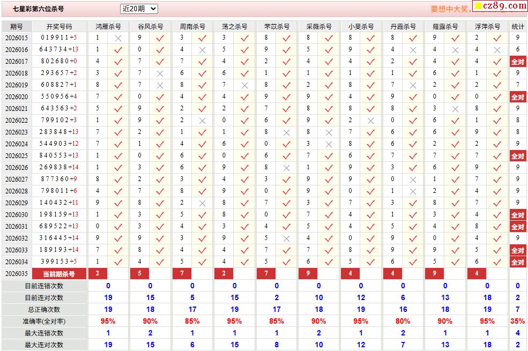Click the gray X for 小旻杀号 in row 2026022

coord(370,121)
